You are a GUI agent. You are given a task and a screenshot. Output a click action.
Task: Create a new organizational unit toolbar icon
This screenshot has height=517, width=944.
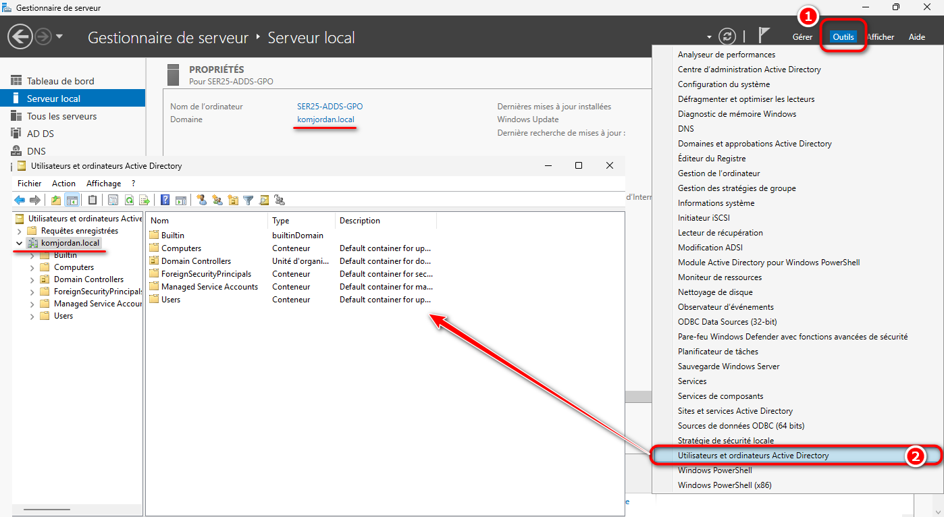coord(233,200)
